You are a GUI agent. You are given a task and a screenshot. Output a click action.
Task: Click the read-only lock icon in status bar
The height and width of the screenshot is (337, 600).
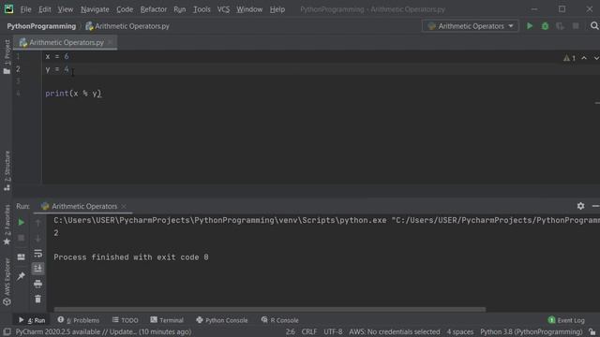pyautogui.click(x=592, y=331)
